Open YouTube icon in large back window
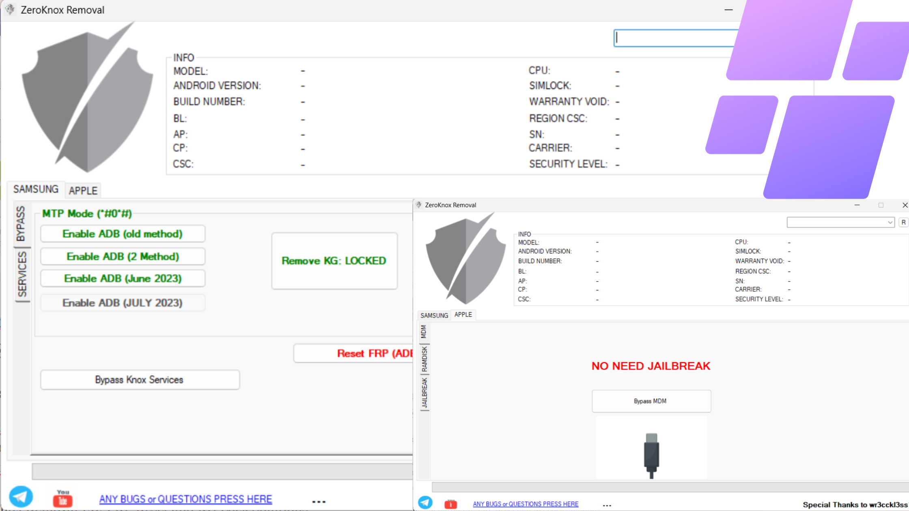 63,498
